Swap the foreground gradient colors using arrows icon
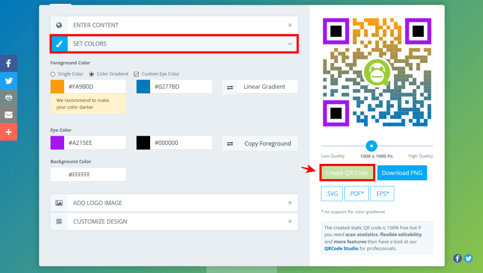 [x=230, y=87]
